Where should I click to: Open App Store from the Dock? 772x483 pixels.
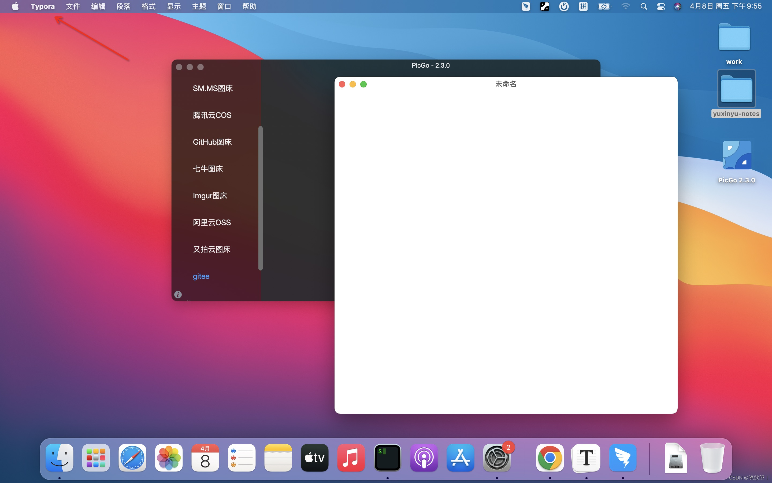coord(460,458)
